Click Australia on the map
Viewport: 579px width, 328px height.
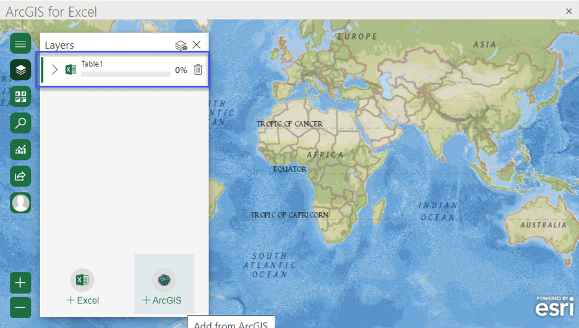(543, 225)
